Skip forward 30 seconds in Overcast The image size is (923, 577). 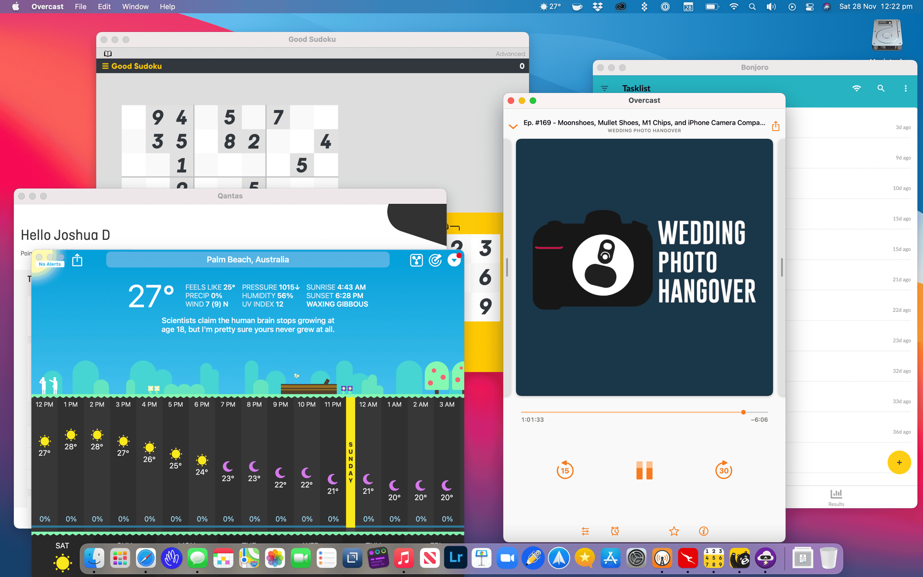point(723,470)
